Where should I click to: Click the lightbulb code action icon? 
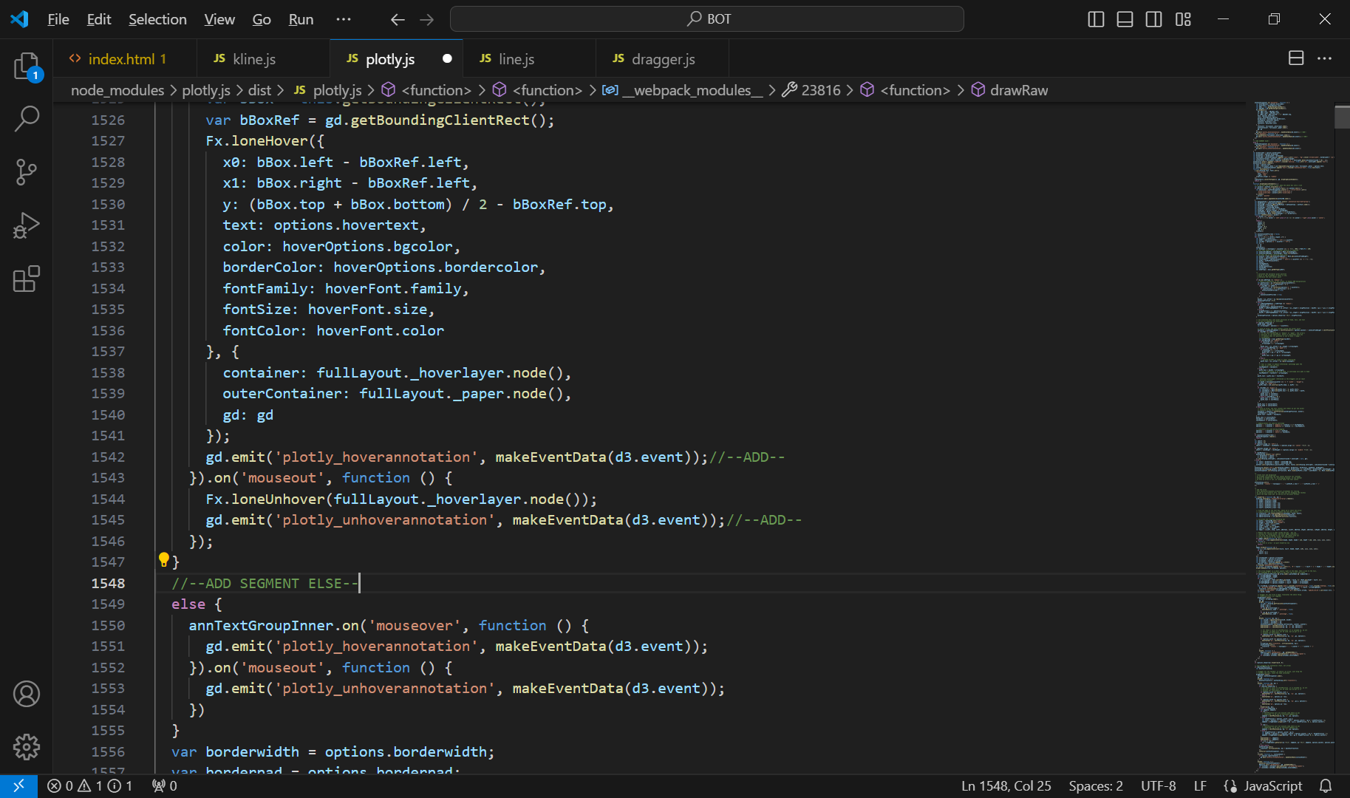[x=164, y=560]
